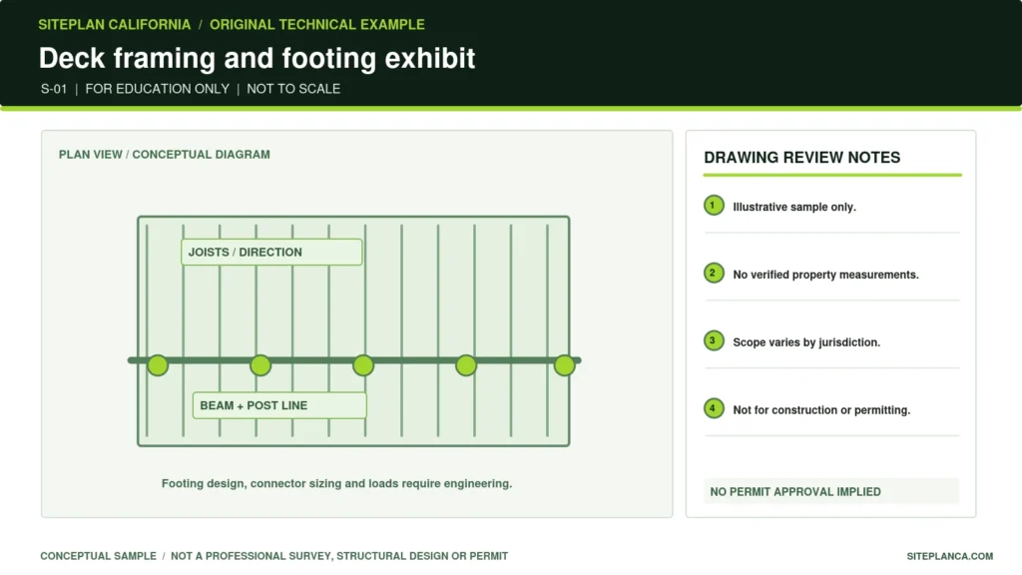Image resolution: width=1022 pixels, height=575 pixels.
Task: Click the note "Not for construction or permitting."
Action: coord(821,410)
